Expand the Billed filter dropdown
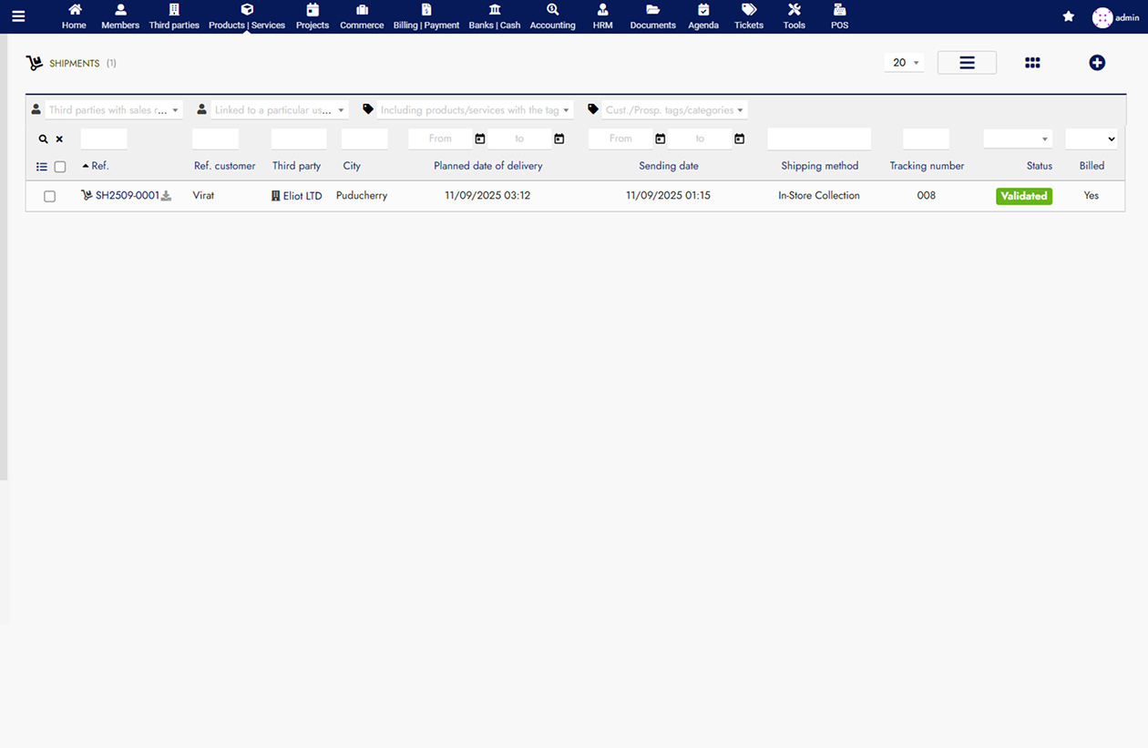This screenshot has width=1148, height=748. pyautogui.click(x=1091, y=138)
